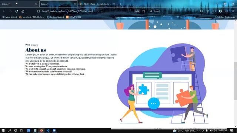The width and height of the screenshot is (237, 133).
Task: Open the Getting Started bookmark
Action: [55, 17]
